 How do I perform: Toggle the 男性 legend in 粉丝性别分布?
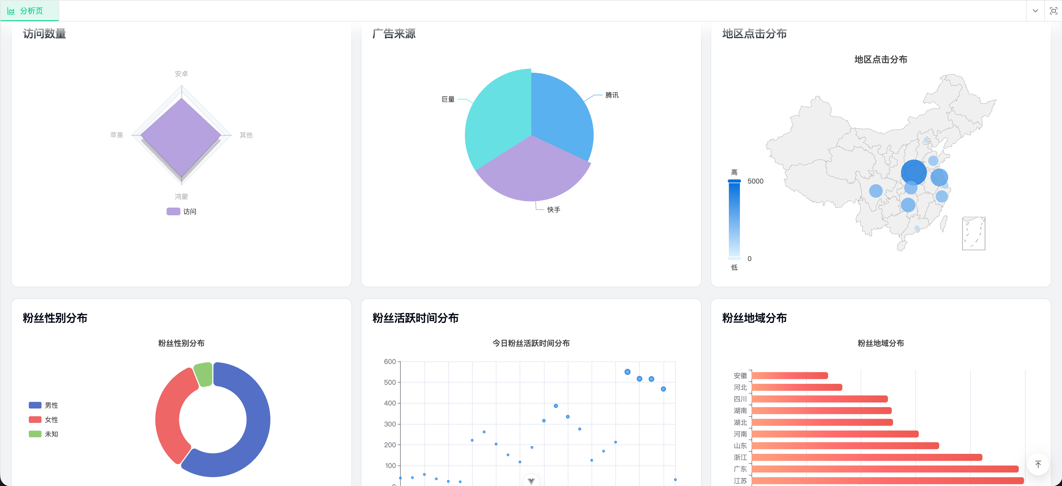click(x=43, y=406)
